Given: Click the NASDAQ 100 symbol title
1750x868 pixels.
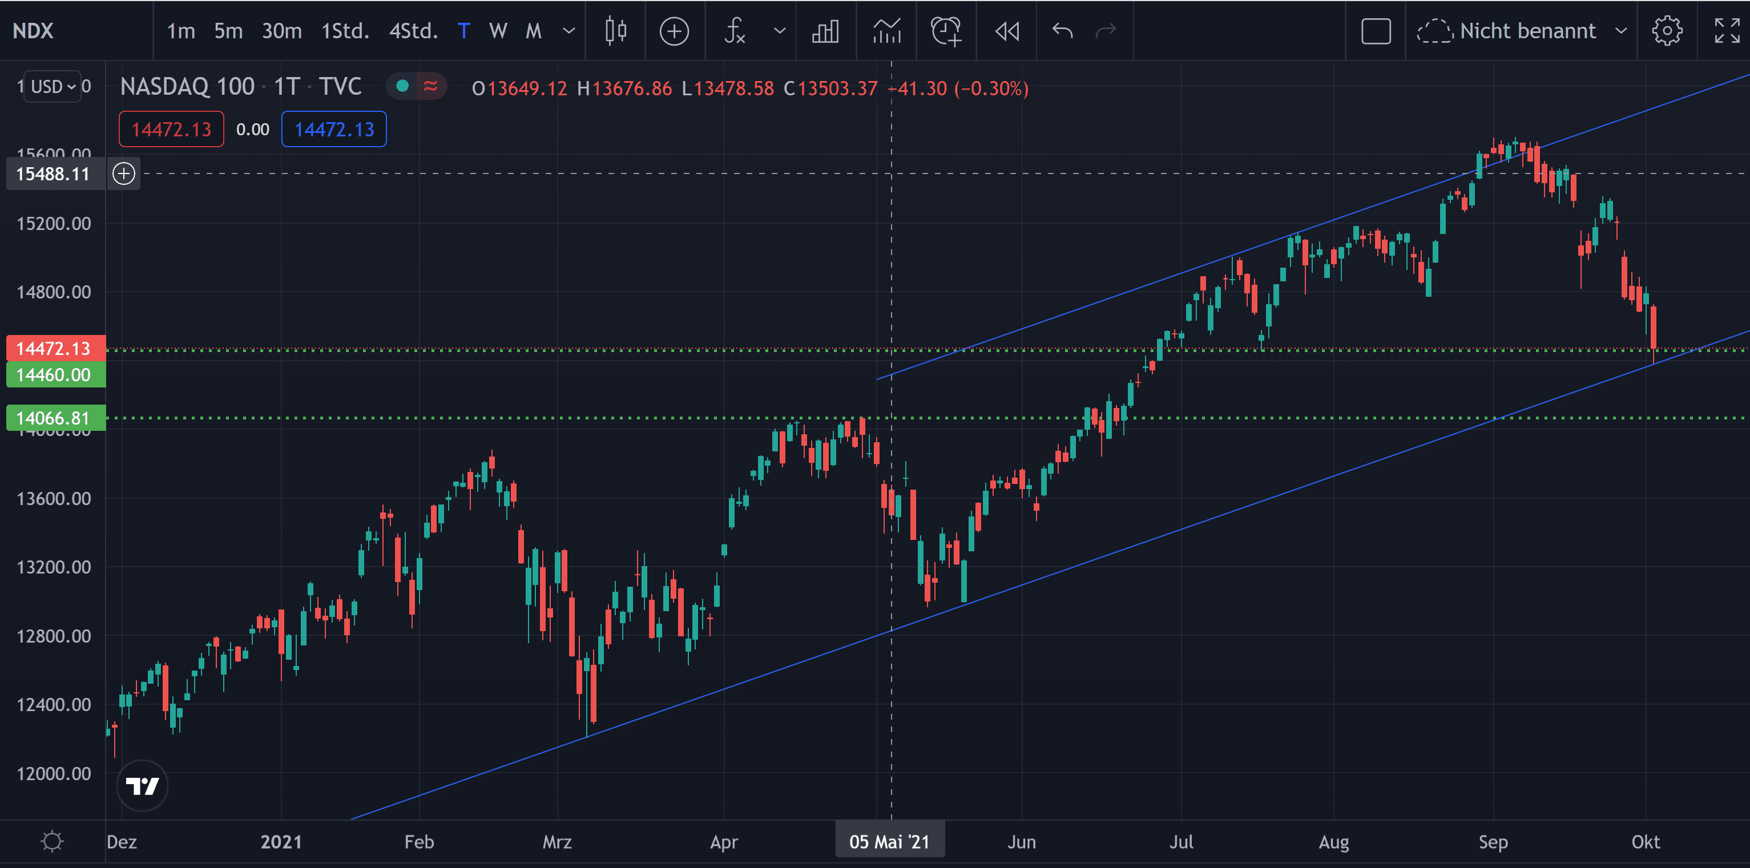Looking at the screenshot, I should click(x=187, y=86).
